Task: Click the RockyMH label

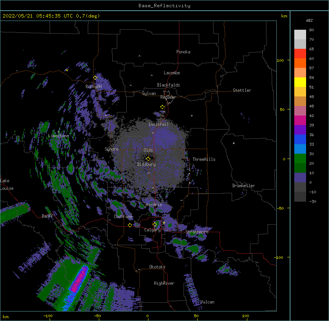Action: click(94, 87)
